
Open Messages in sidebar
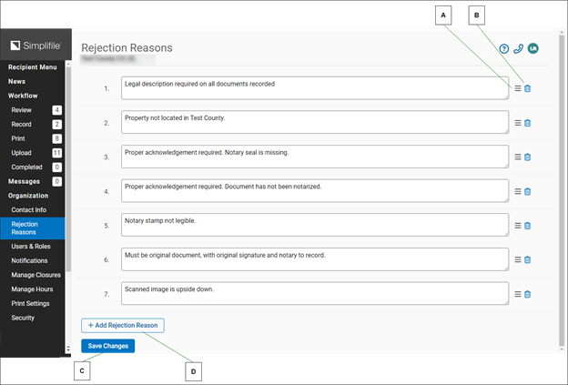tap(24, 181)
